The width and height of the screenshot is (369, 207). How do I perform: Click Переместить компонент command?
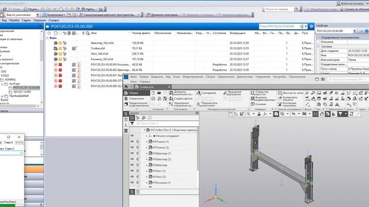207,104
